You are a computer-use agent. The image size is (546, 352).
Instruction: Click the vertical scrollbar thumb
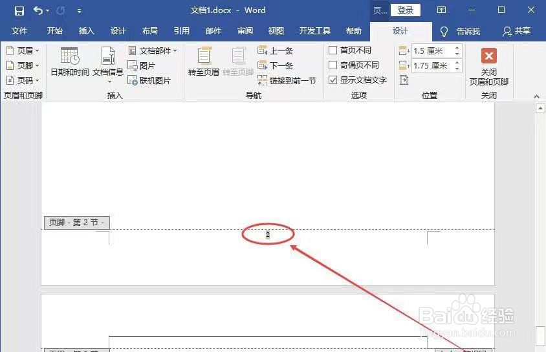tap(540, 335)
